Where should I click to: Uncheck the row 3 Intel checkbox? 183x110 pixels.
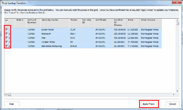[6, 38]
